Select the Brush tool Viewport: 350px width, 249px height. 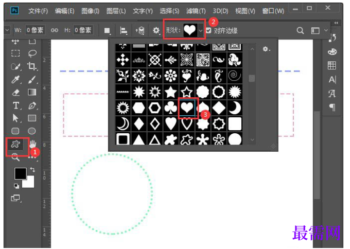pos(32,79)
